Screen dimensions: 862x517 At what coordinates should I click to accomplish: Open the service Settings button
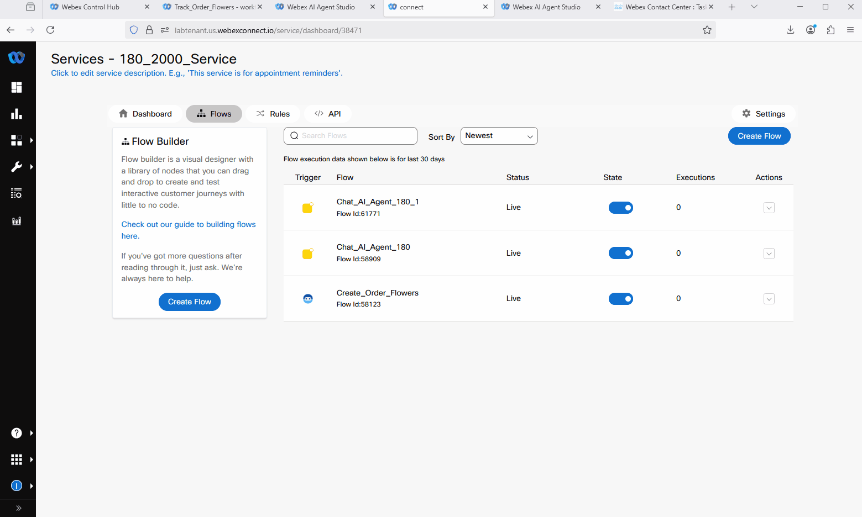(x=764, y=114)
